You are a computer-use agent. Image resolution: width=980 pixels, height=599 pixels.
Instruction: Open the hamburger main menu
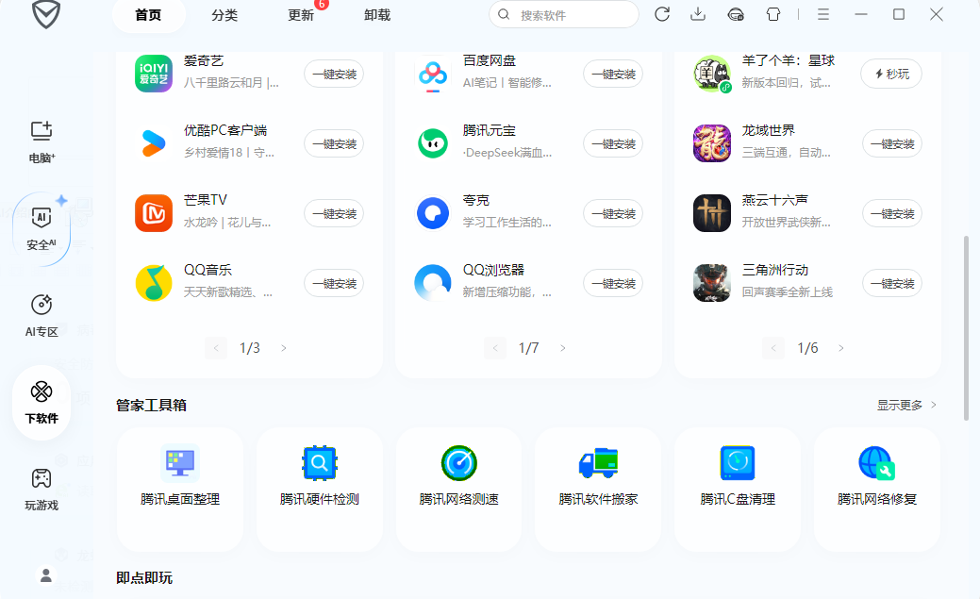pyautogui.click(x=823, y=14)
